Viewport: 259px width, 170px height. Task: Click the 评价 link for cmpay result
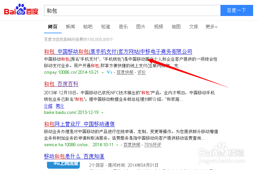[x=141, y=72]
